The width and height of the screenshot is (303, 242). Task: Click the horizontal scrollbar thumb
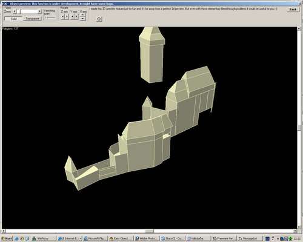(150, 231)
